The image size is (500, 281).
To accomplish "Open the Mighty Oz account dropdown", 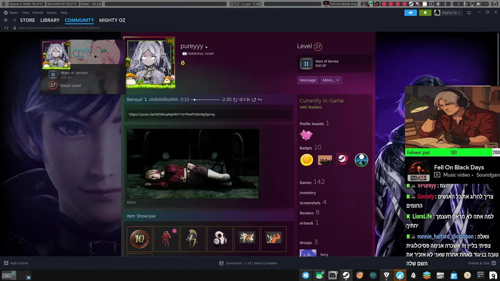I will (448, 12).
